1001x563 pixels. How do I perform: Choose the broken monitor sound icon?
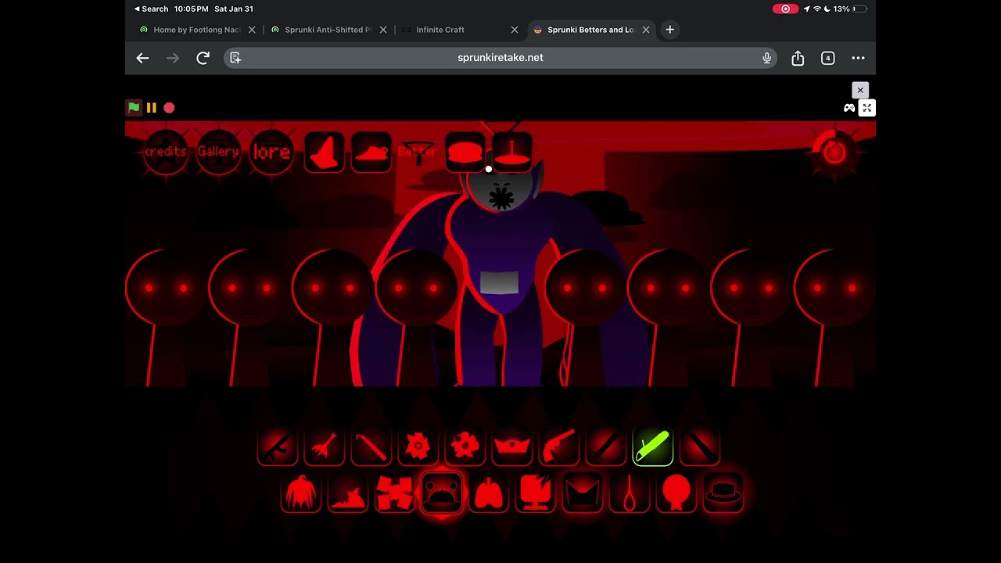click(x=536, y=493)
